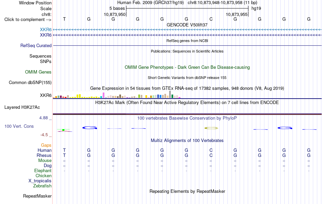Screen dimensions: 322x204
Task: Open the RefSeq Curated track label
Action: (36, 45)
